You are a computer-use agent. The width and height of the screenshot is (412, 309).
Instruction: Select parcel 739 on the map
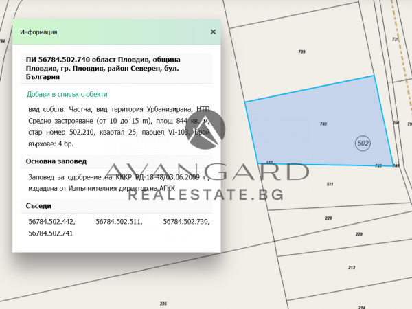(301, 52)
